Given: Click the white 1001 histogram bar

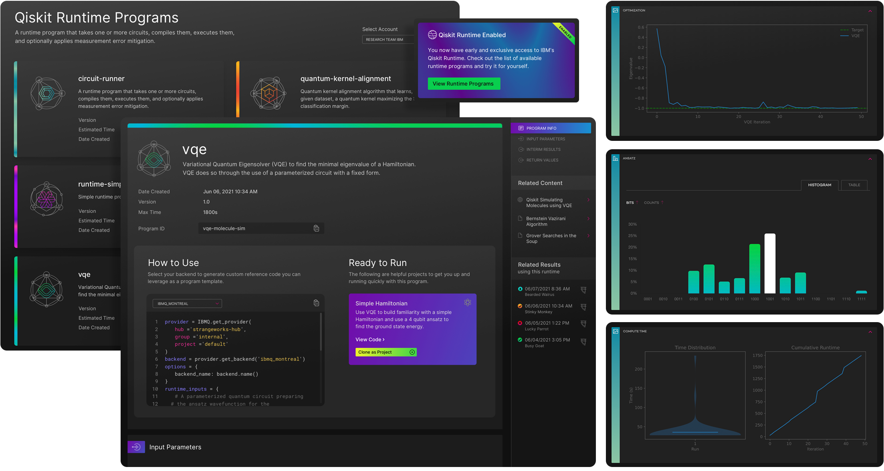Looking at the screenshot, I should [x=770, y=263].
